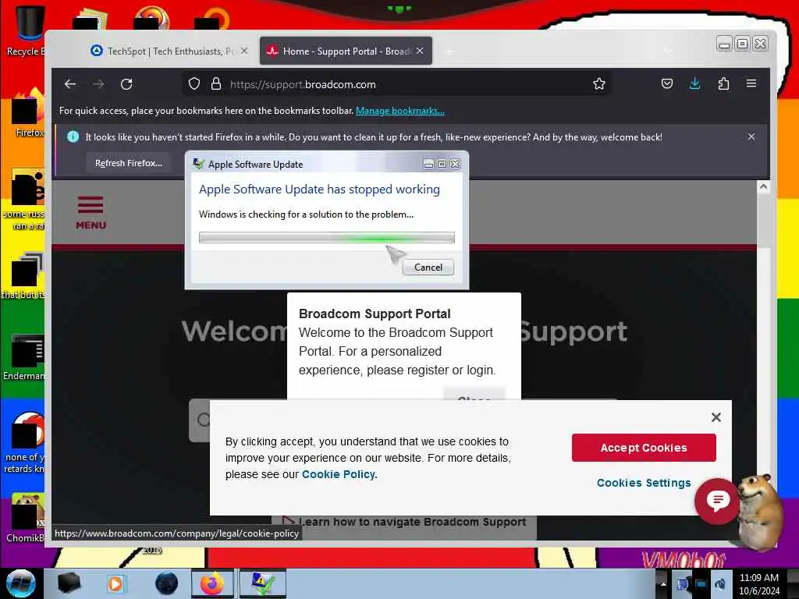Dismiss the Refresh Firefox notification bar

point(751,136)
